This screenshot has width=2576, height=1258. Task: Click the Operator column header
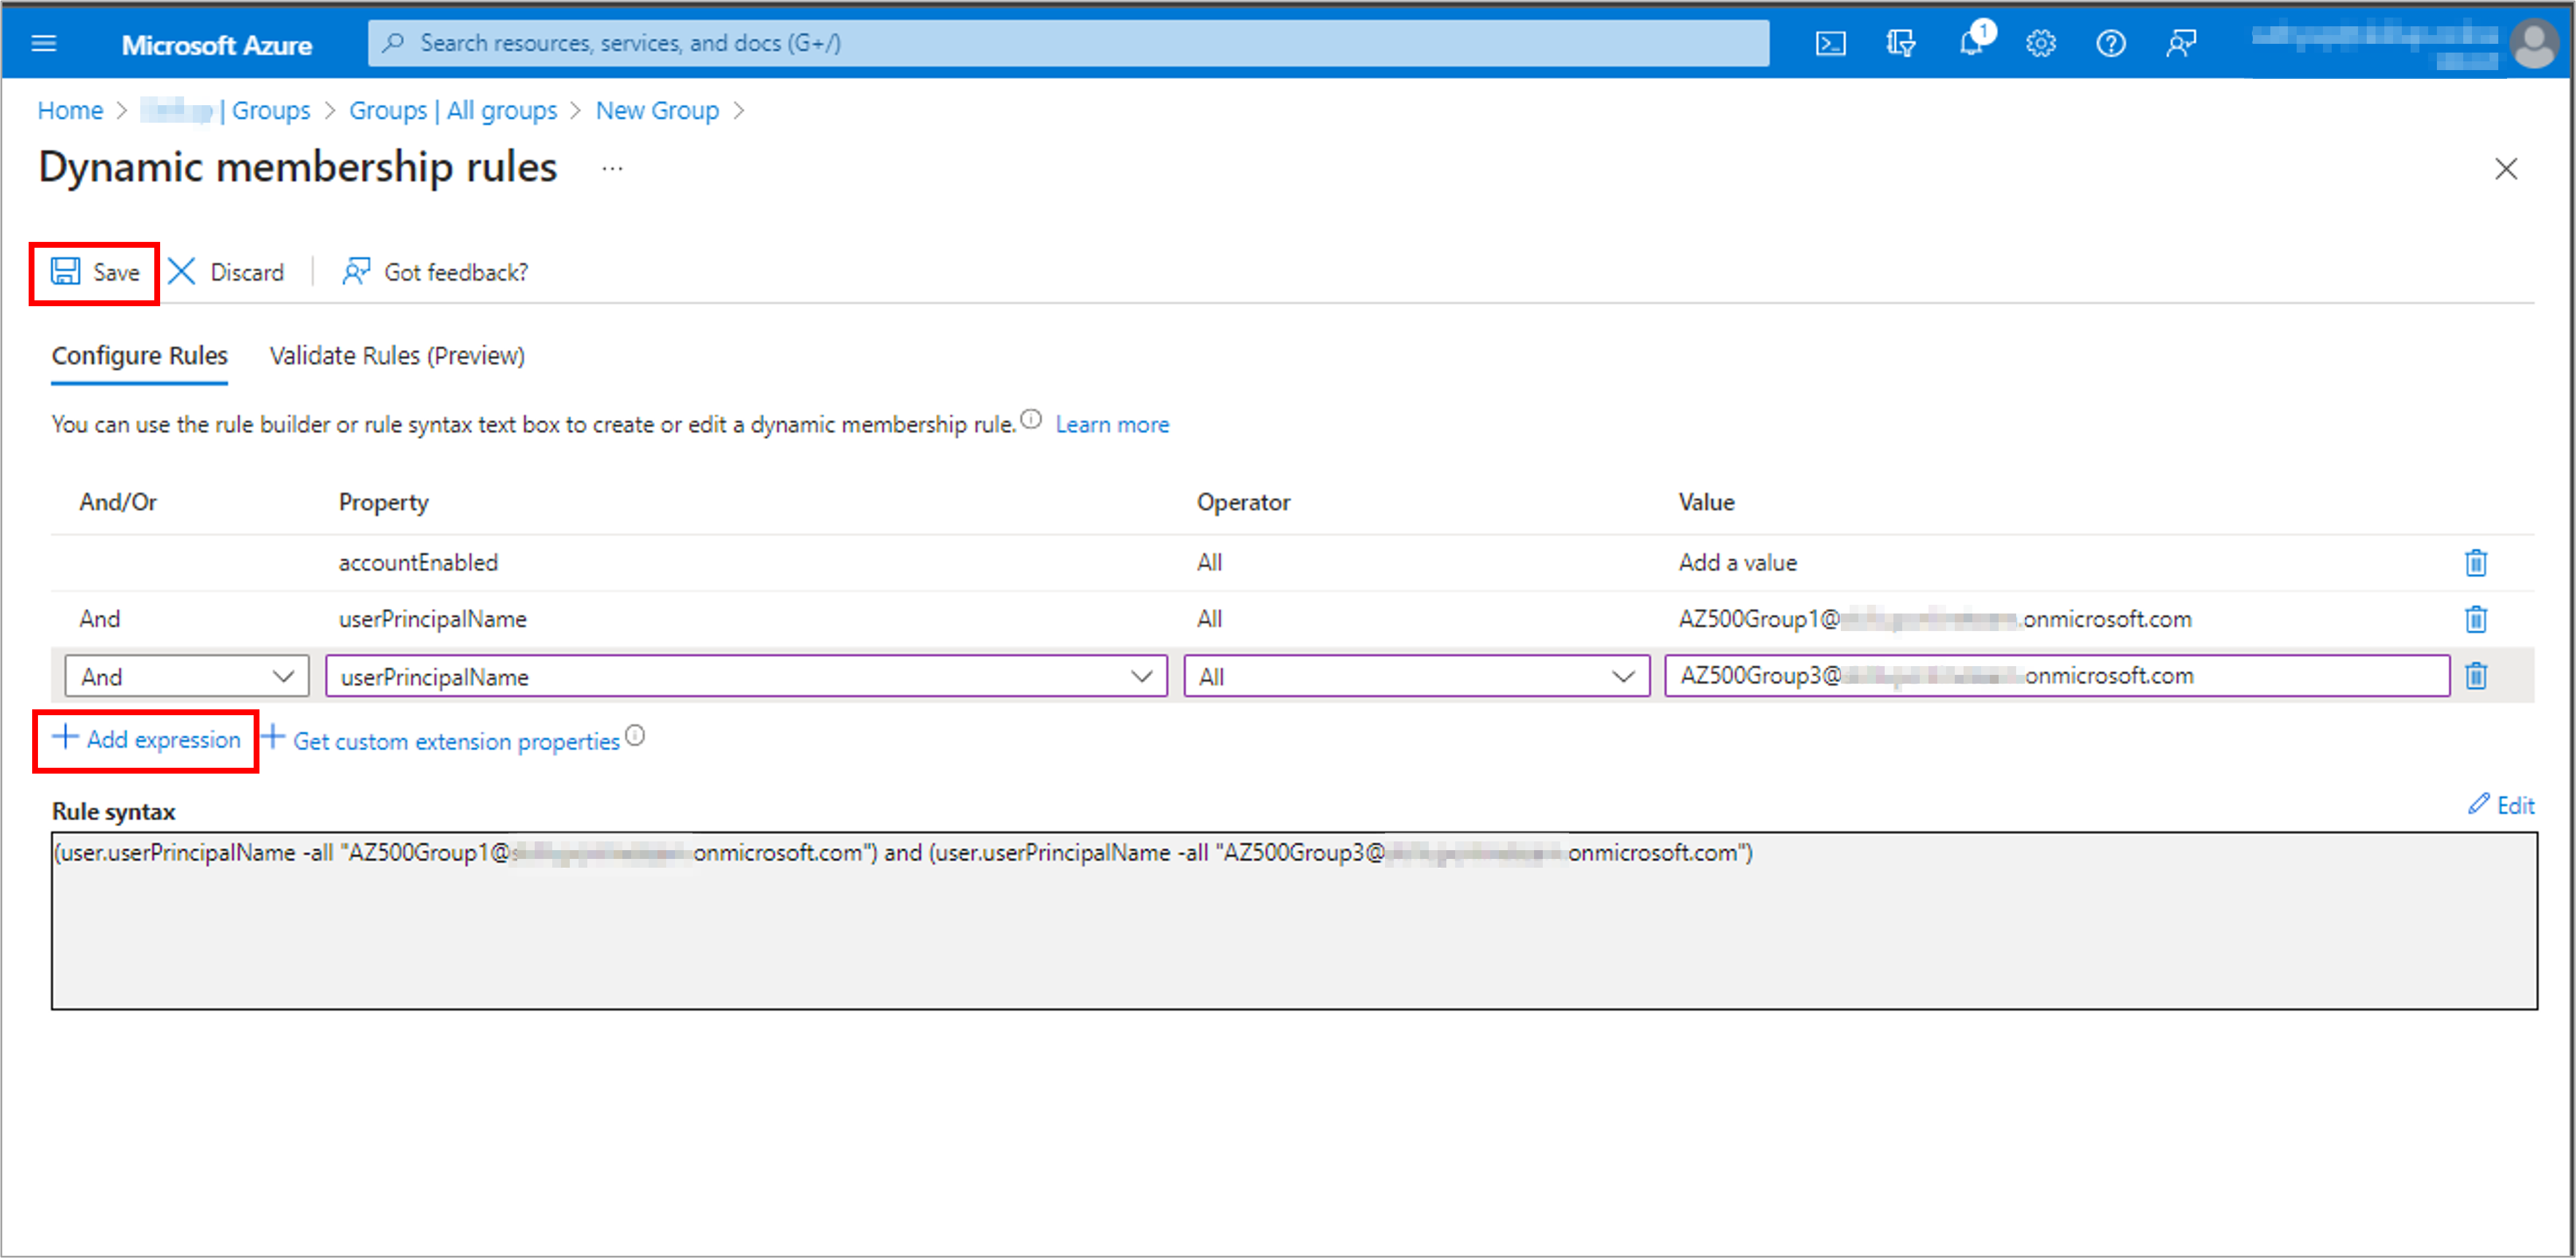[1243, 502]
